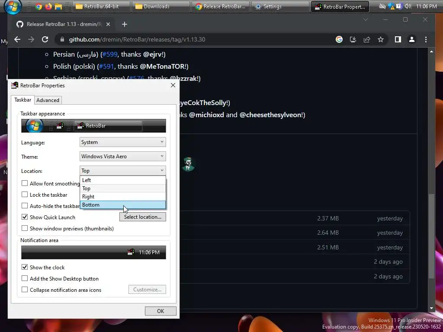443x332 pixels.
Task: Click the GitHub page scrollbar thumb
Action: (431, 236)
